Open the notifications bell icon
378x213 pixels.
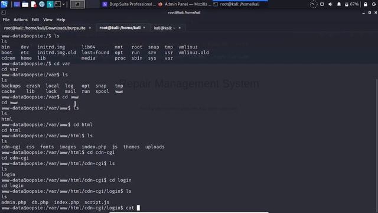tap(338, 4)
